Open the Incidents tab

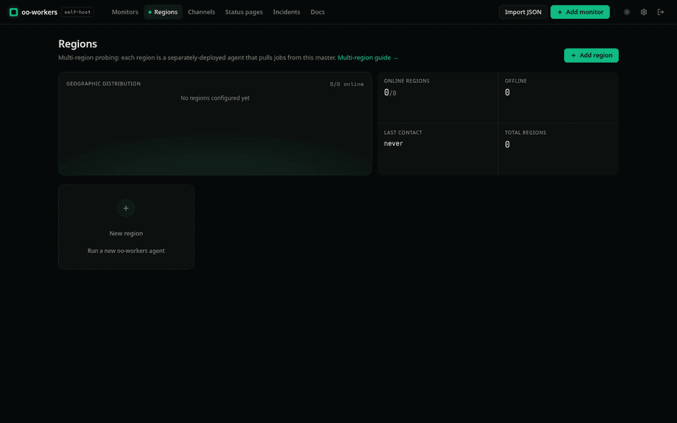tap(286, 12)
